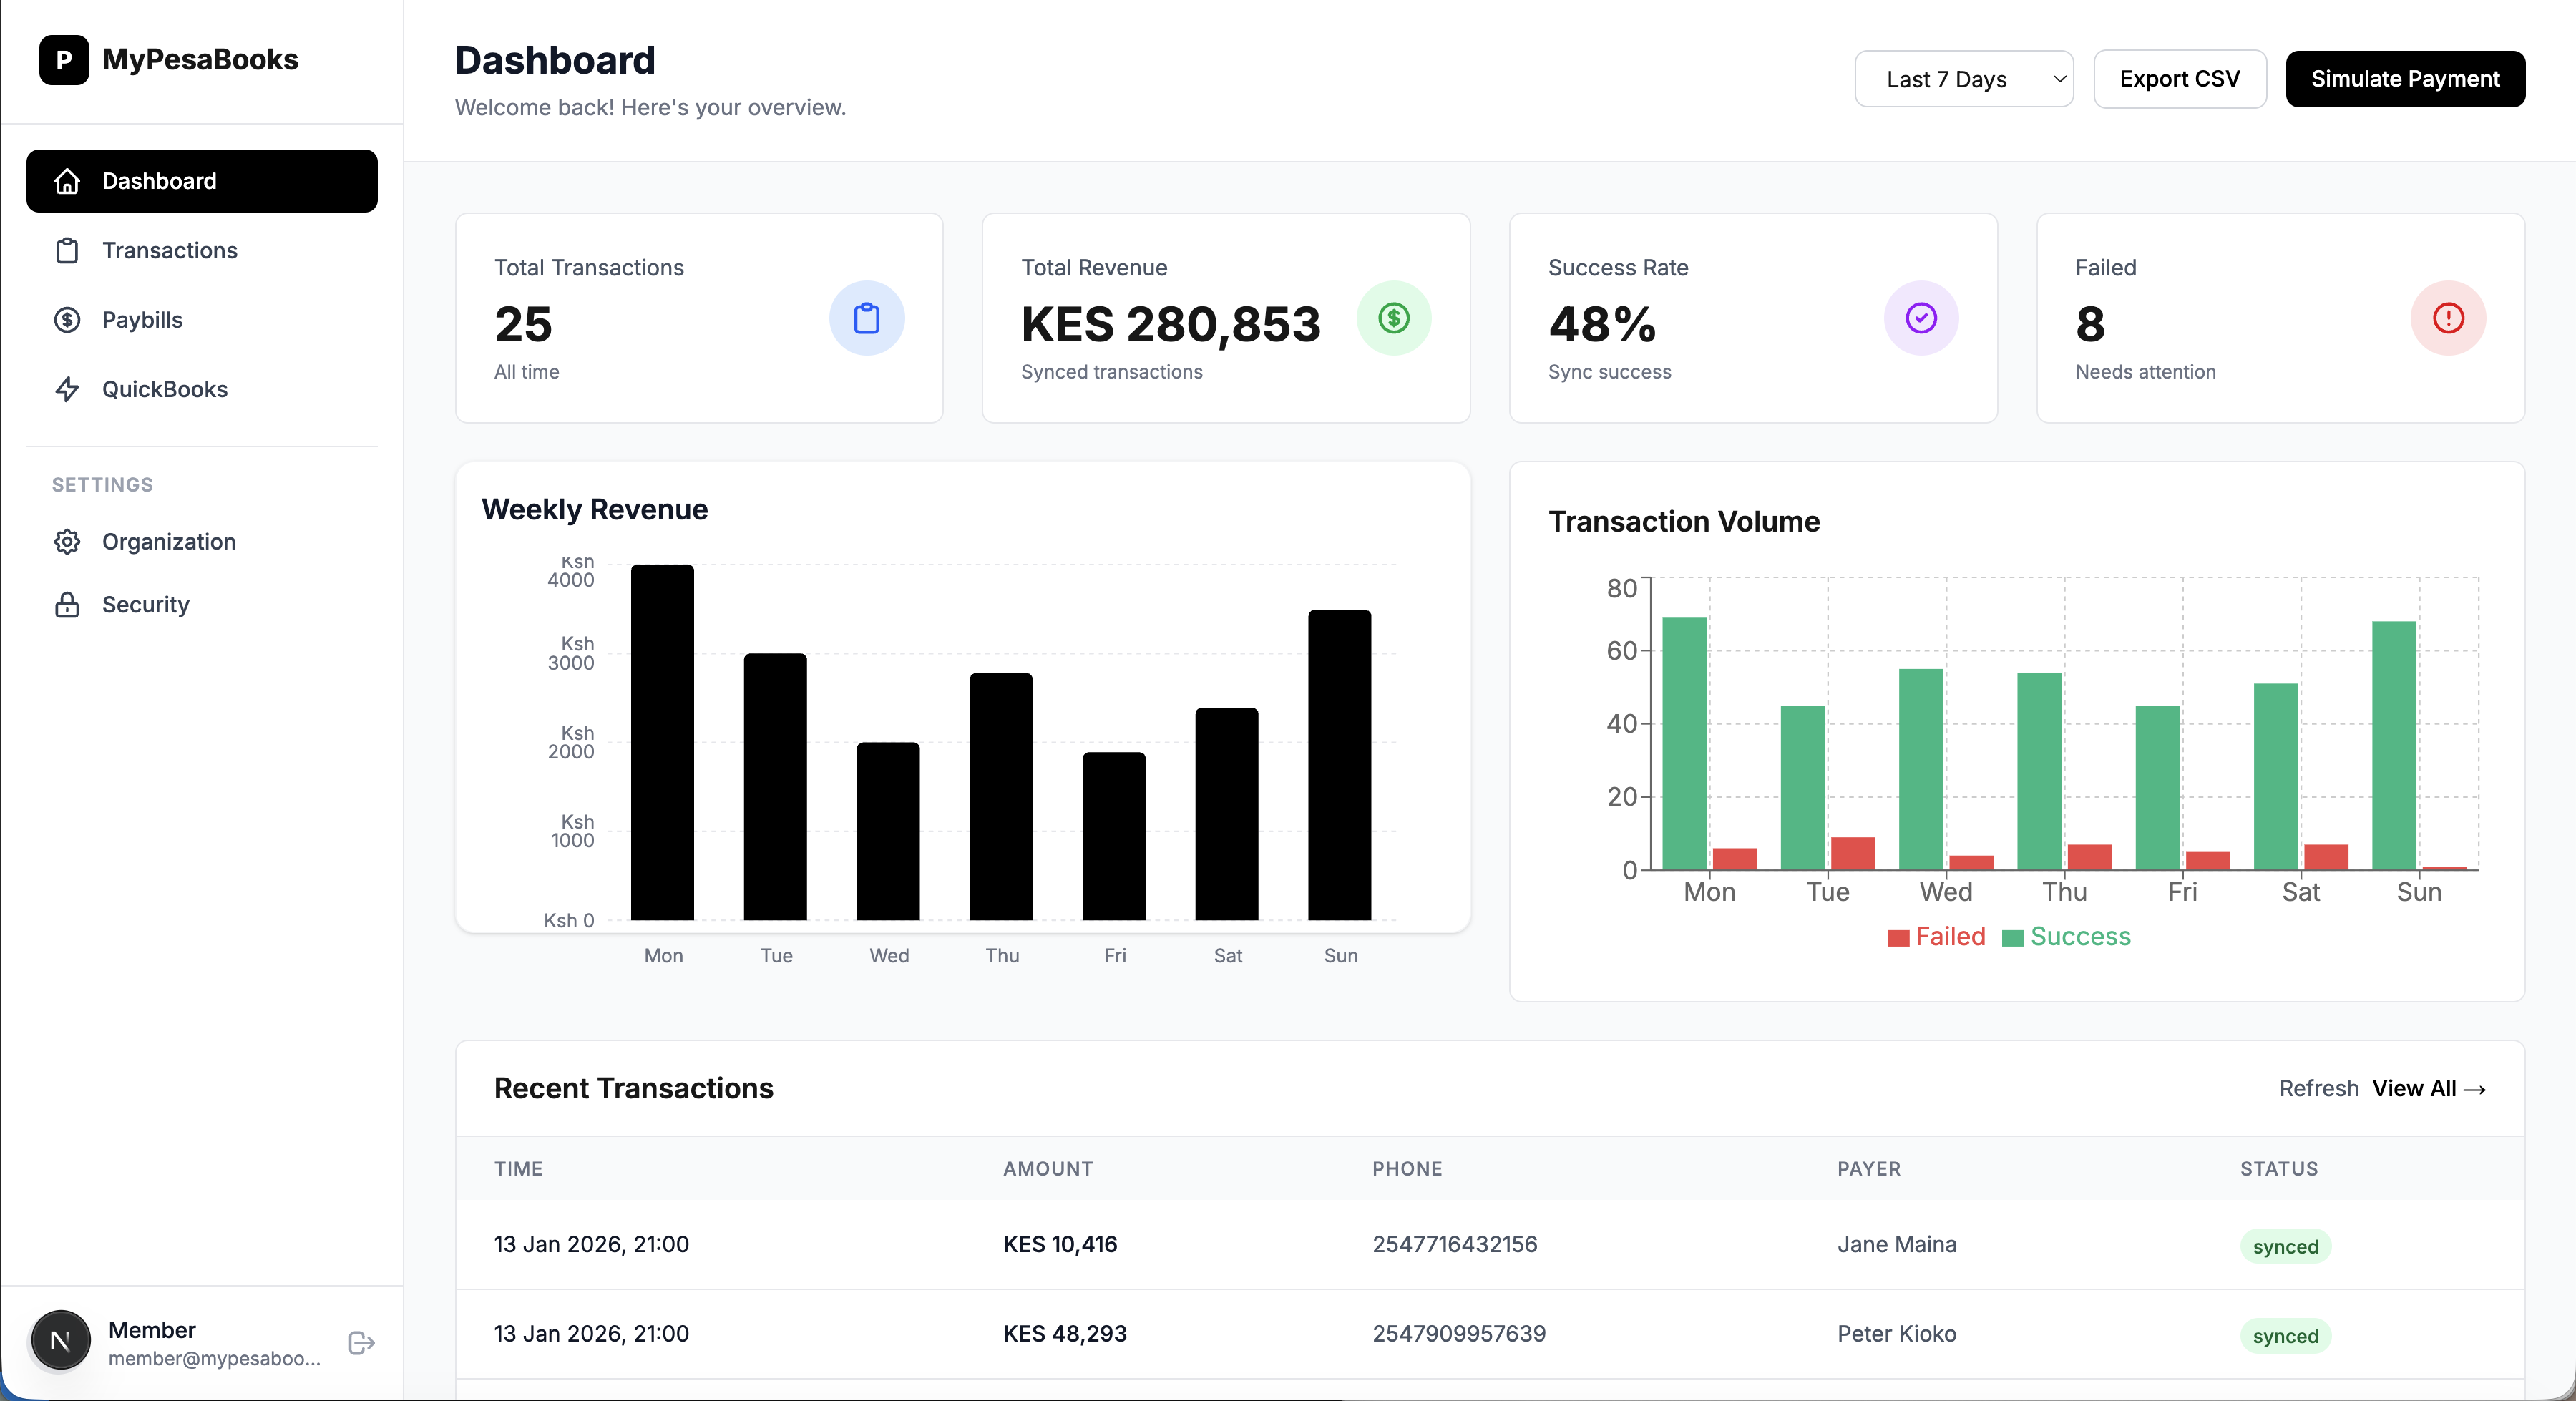Click the logout icon beside Member

[361, 1342]
